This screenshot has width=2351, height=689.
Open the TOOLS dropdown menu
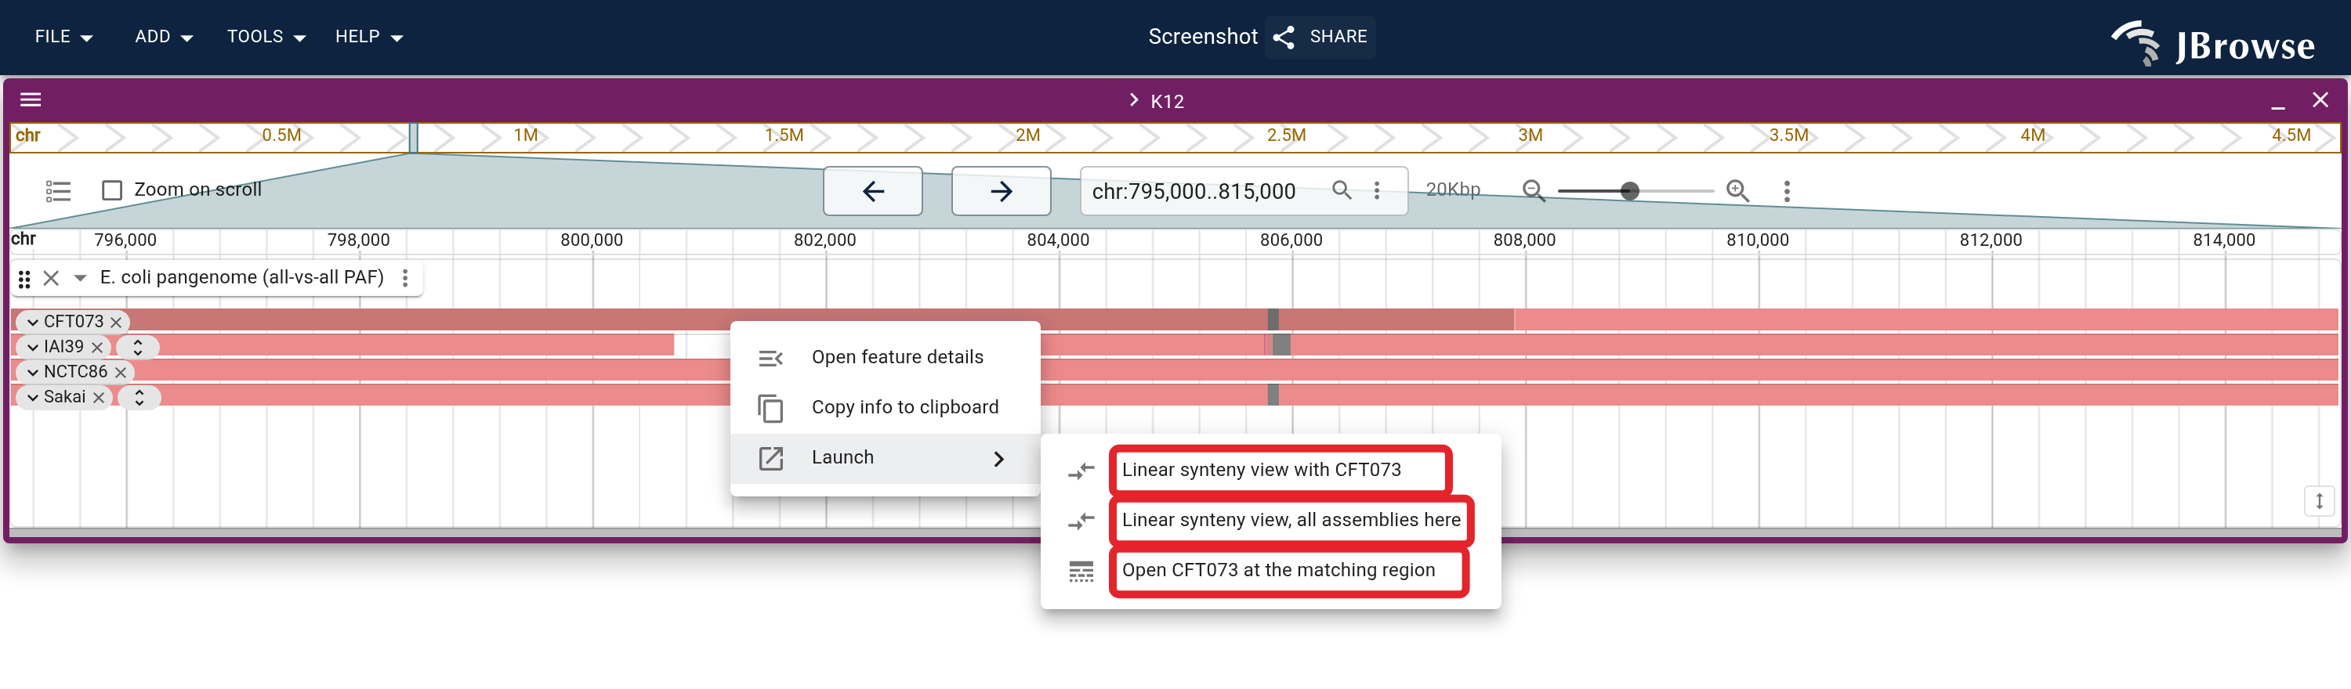[x=266, y=37]
